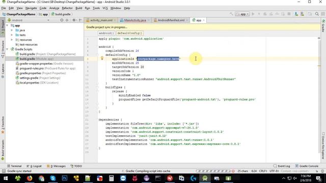The height and width of the screenshot is (183, 326).
Task: Hide the project tool window
Action: tap(80, 20)
